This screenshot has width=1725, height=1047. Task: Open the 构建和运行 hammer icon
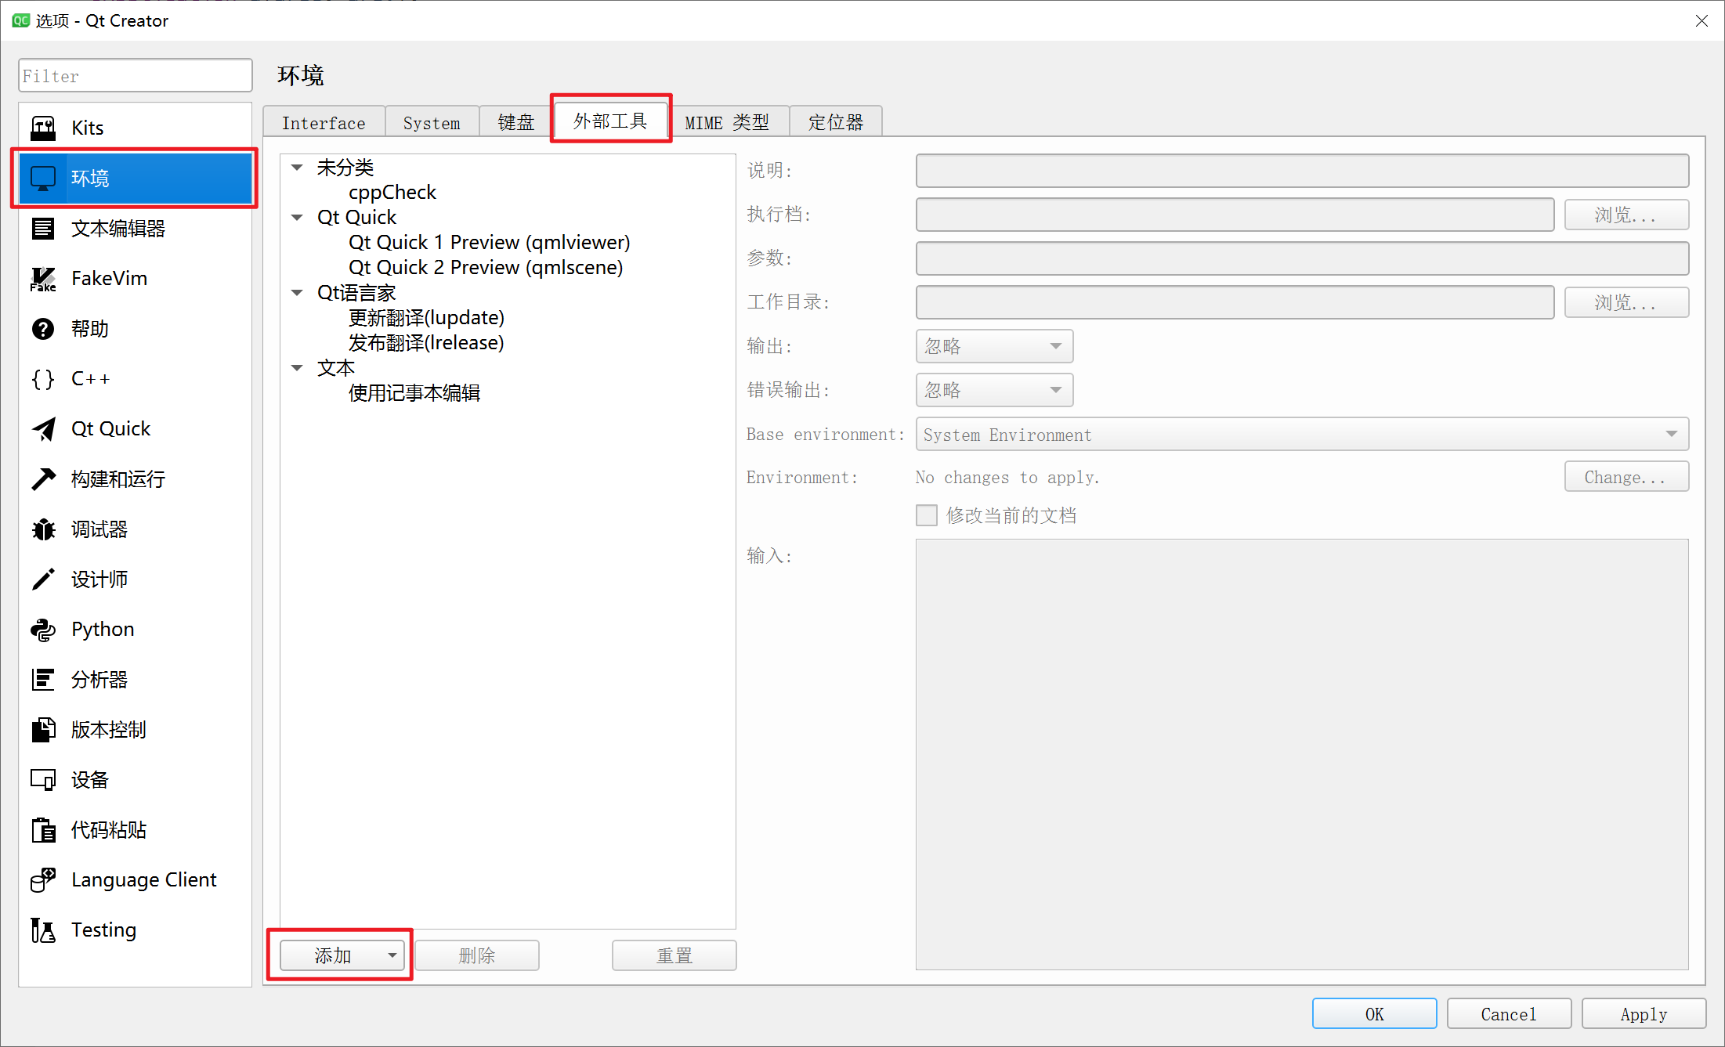tap(43, 479)
